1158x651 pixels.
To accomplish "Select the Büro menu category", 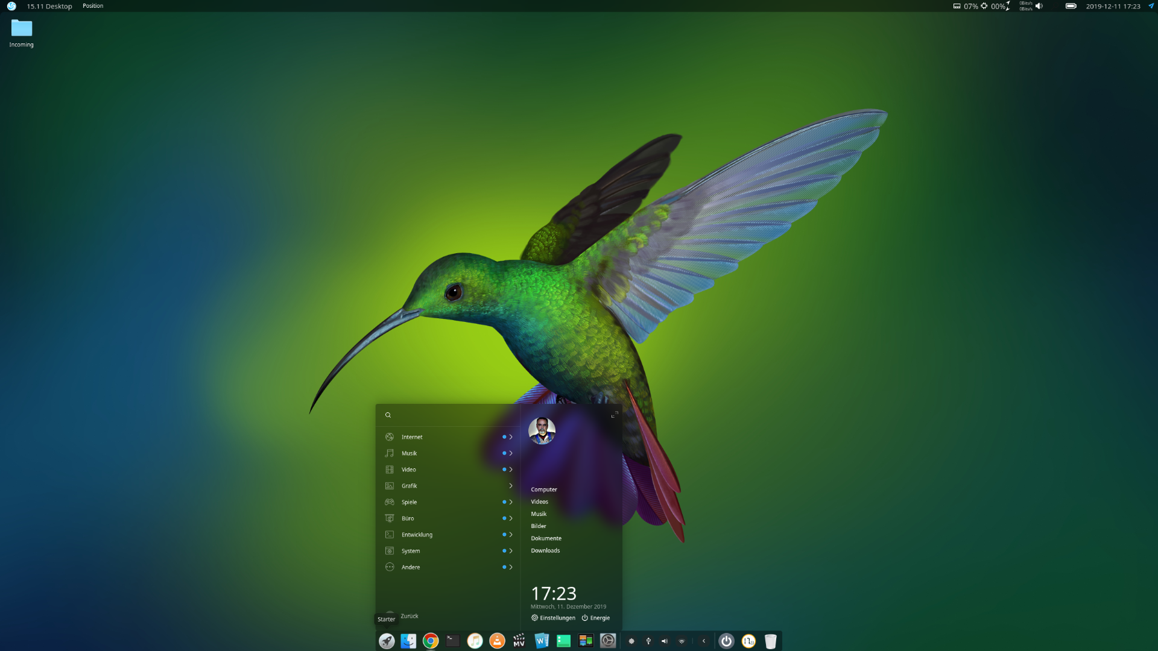I will (408, 518).
